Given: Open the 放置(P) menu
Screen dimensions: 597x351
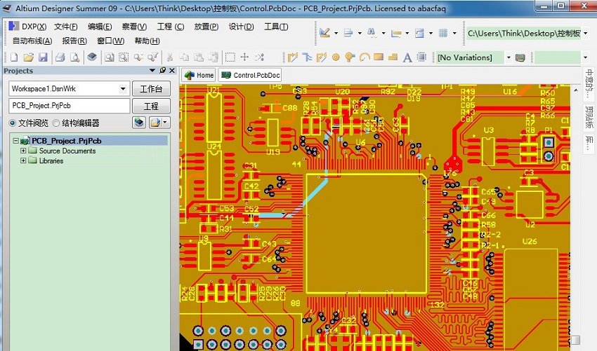Looking at the screenshot, I should pyautogui.click(x=206, y=27).
